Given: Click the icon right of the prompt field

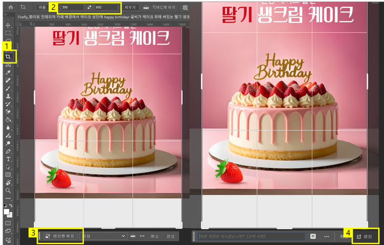Looking at the screenshot, I should (x=313, y=236).
